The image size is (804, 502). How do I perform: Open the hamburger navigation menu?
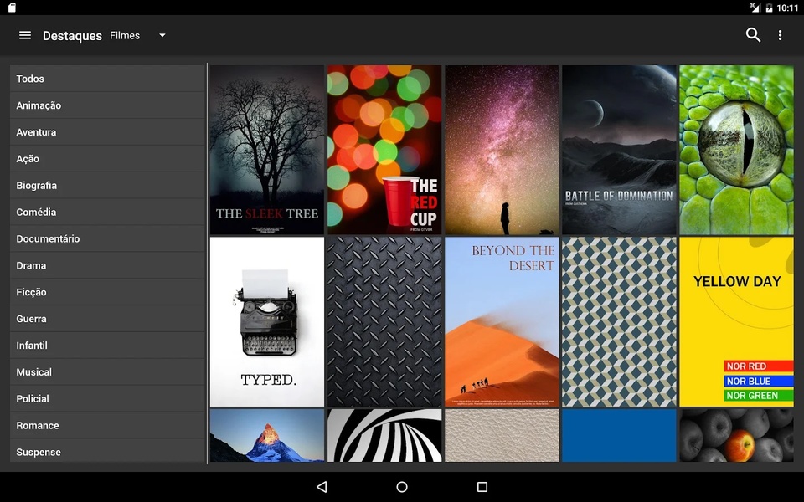pyautogui.click(x=24, y=35)
